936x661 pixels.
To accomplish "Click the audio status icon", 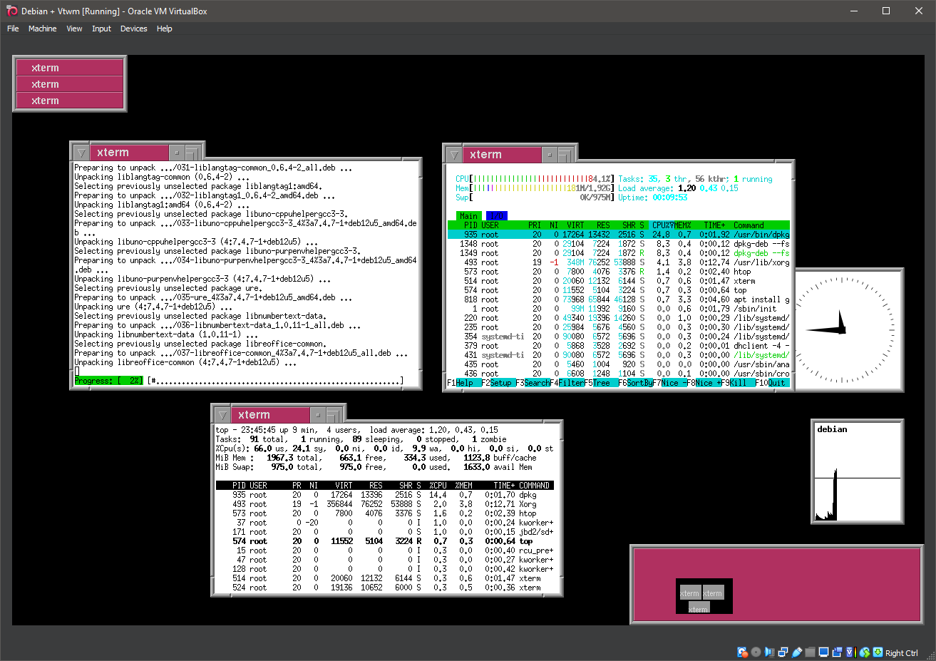I will [x=769, y=652].
